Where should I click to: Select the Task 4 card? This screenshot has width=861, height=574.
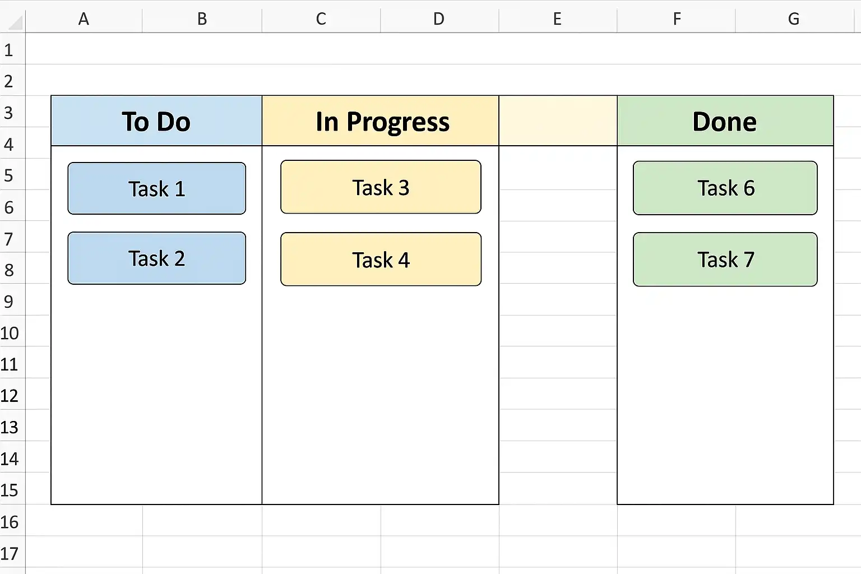click(381, 260)
